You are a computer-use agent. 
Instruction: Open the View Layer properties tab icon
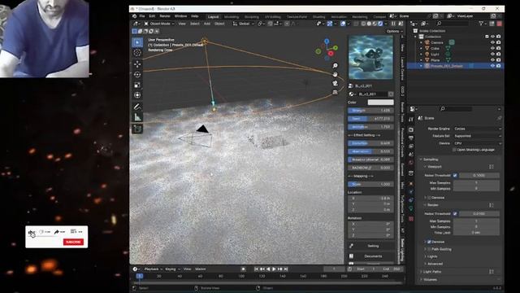coord(411,146)
